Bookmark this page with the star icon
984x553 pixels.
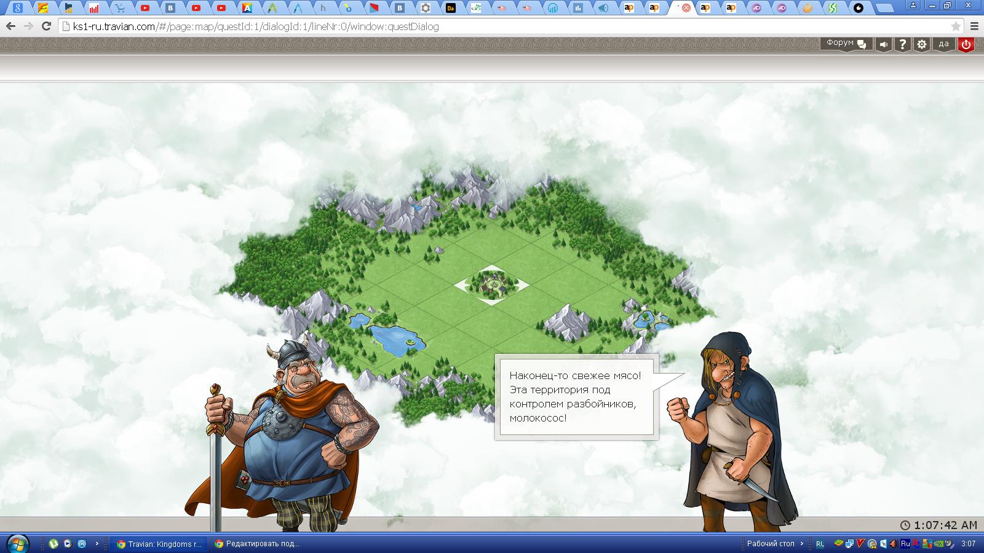click(955, 26)
